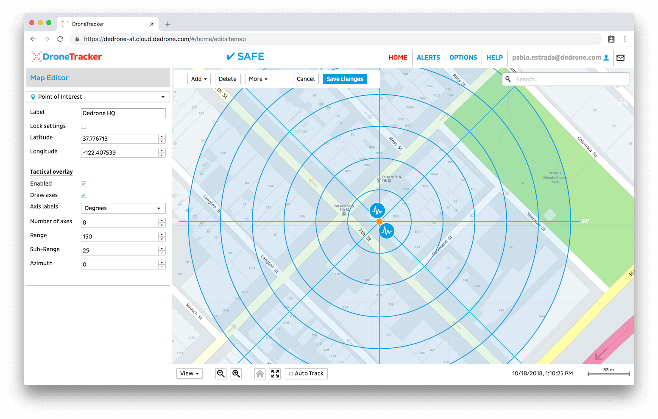Open the OPTIONS menu item
Image resolution: width=658 pixels, height=419 pixels.
tap(463, 57)
